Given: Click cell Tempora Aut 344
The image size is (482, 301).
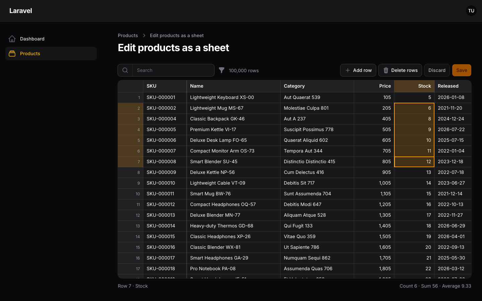Looking at the screenshot, I should [317, 151].
